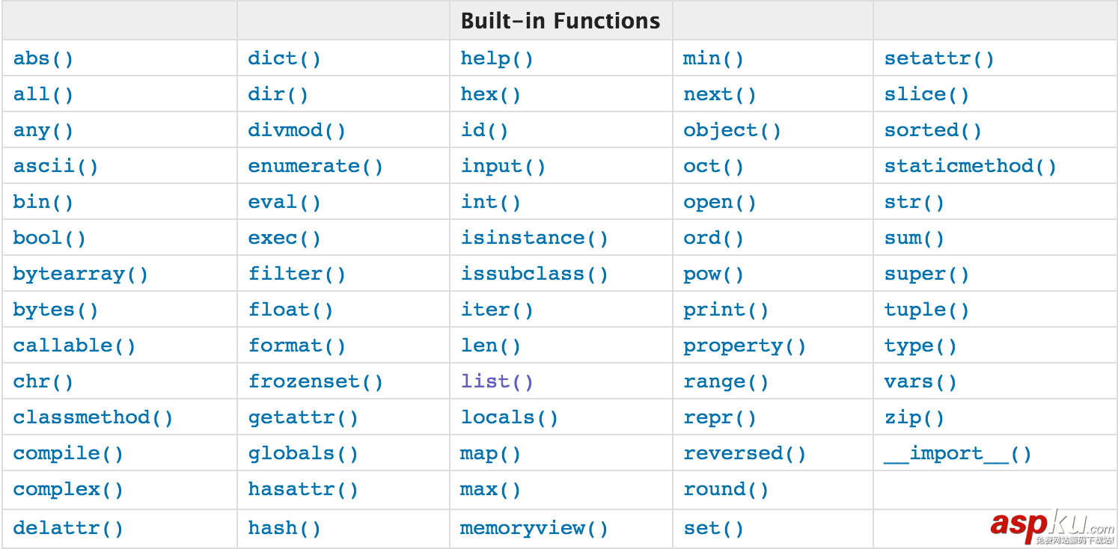Viewport: 1118px width, 549px height.
Task: Select the reversed() function entry
Action: point(743,453)
